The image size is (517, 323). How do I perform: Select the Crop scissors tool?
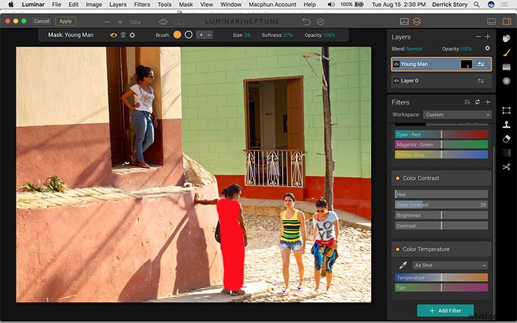507,167
